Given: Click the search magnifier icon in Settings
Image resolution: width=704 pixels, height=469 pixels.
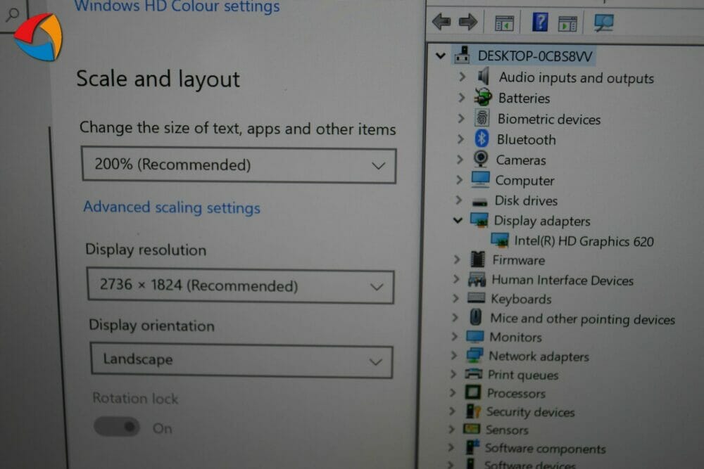Looking at the screenshot, I should [13, 15].
